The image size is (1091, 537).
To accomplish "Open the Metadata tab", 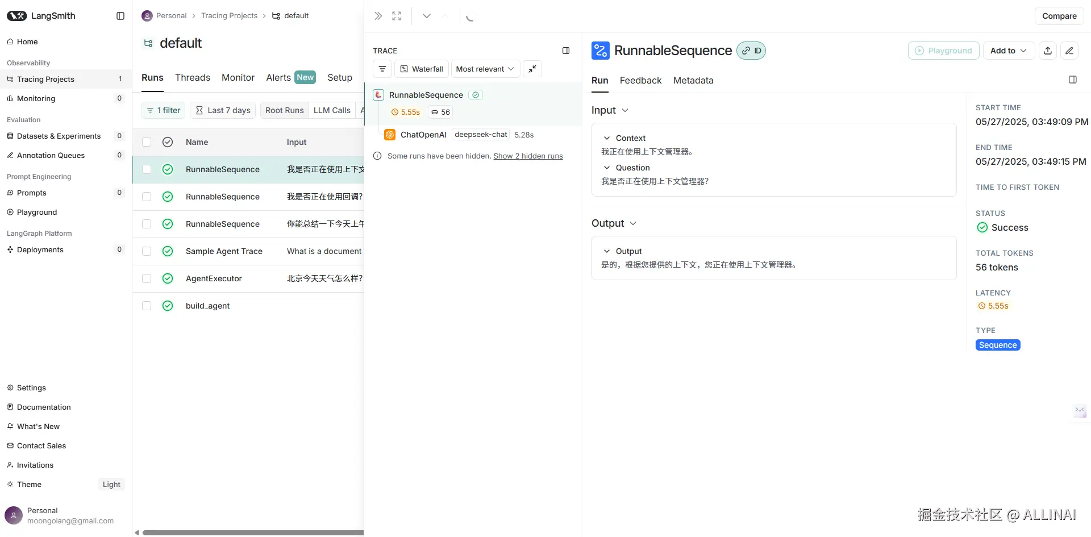I will pos(693,80).
